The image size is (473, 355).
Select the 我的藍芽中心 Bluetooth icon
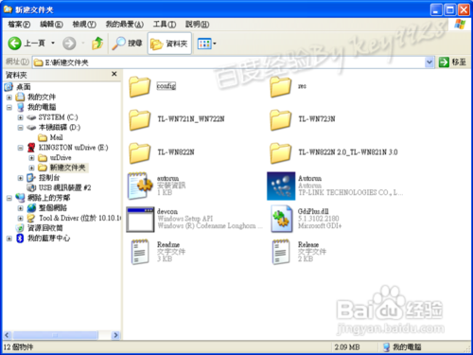pos(20,239)
